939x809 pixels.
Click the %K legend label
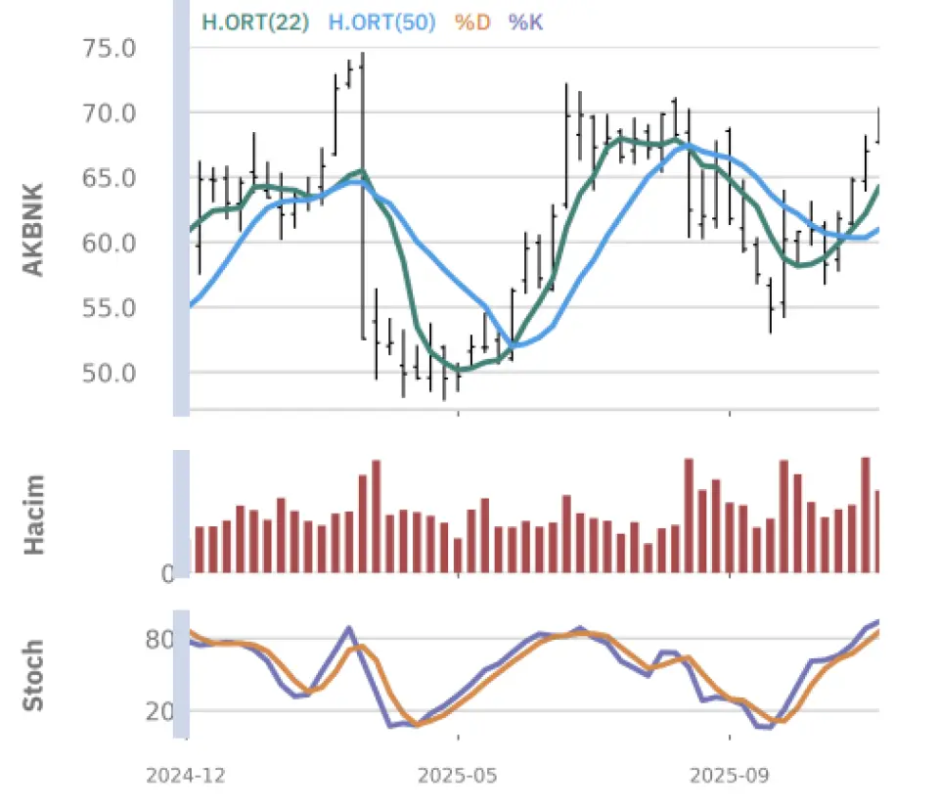525,22
